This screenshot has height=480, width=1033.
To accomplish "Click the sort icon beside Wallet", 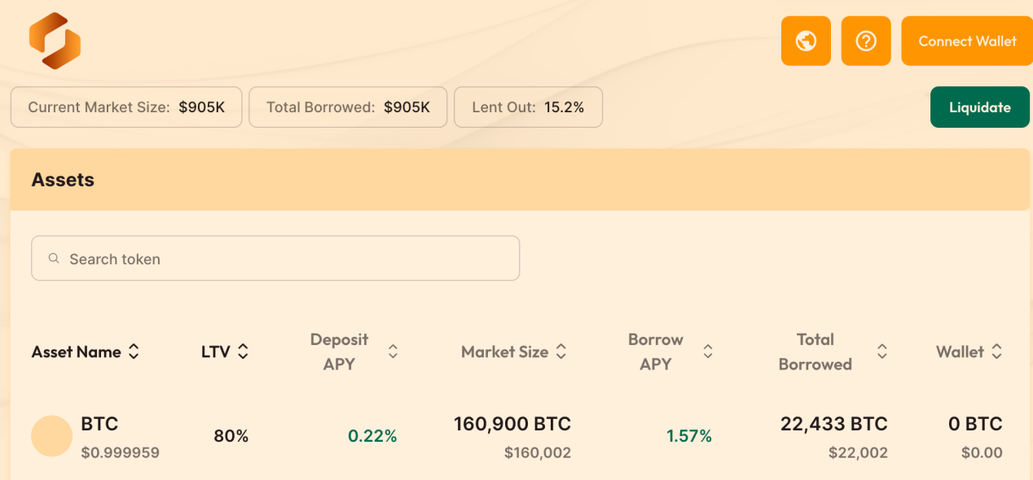I will tap(997, 351).
